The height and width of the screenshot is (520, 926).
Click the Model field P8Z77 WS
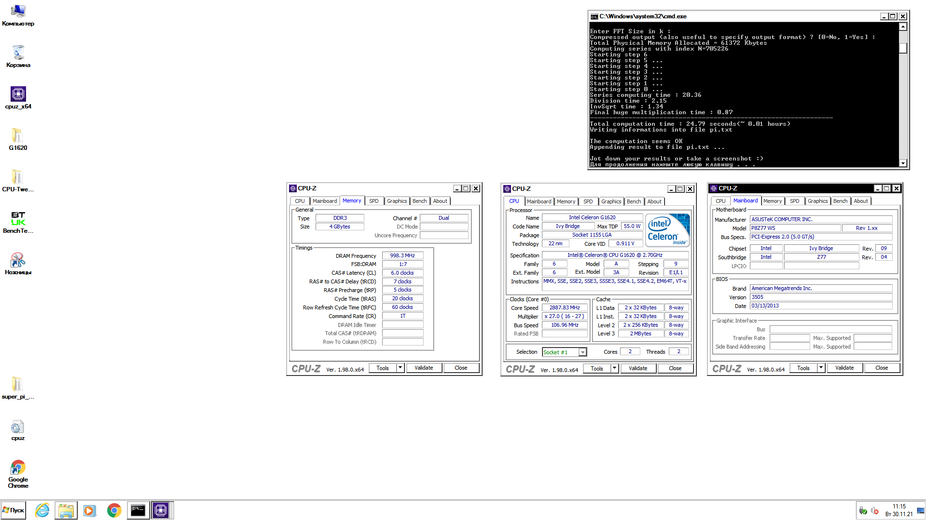click(x=795, y=228)
